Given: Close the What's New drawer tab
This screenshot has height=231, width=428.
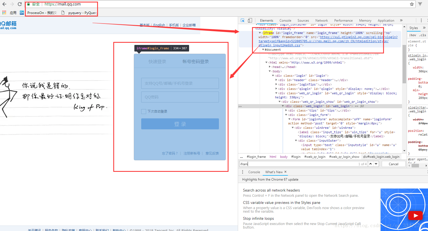Looking at the screenshot, I should click(285, 172).
